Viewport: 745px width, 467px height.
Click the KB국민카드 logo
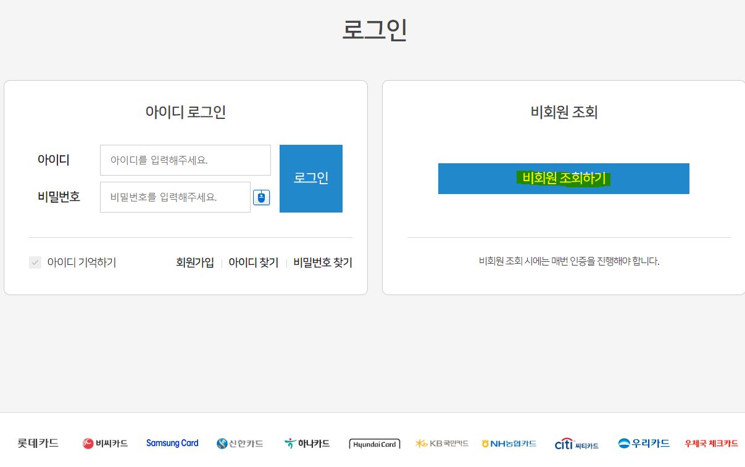tap(441, 443)
